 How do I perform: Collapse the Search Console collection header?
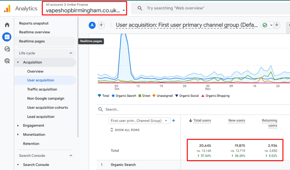click(71, 155)
